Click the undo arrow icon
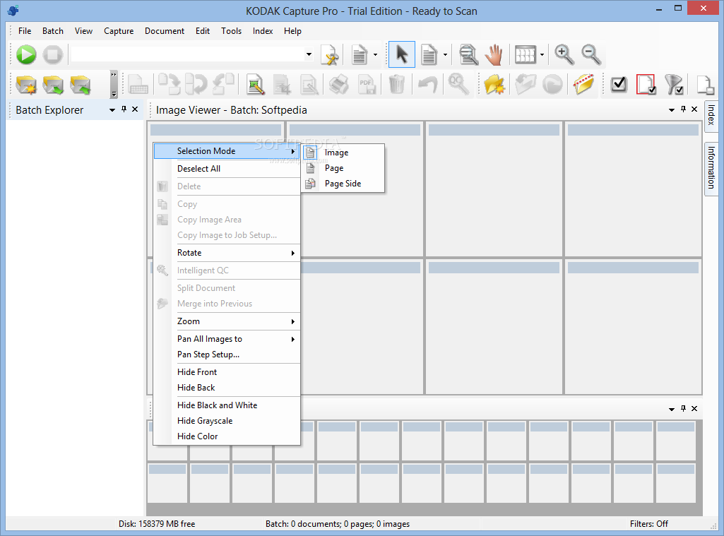The width and height of the screenshot is (724, 536). tap(427, 85)
